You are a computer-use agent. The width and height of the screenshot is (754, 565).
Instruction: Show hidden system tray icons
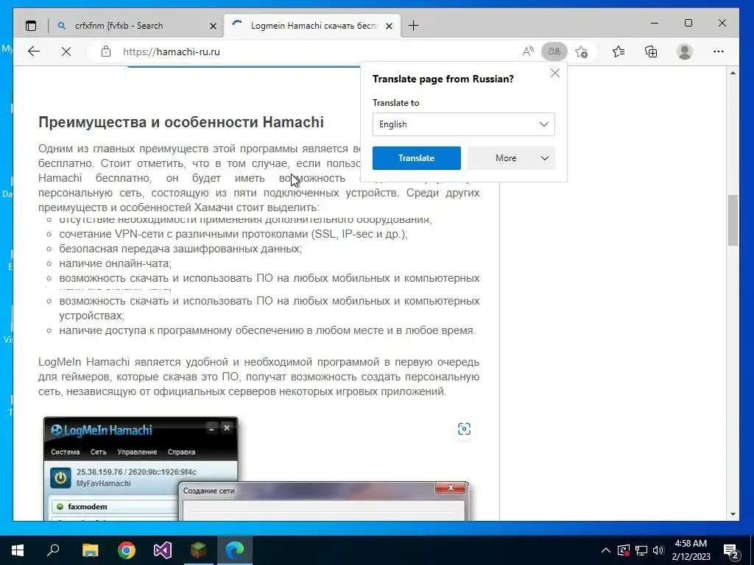(x=606, y=550)
